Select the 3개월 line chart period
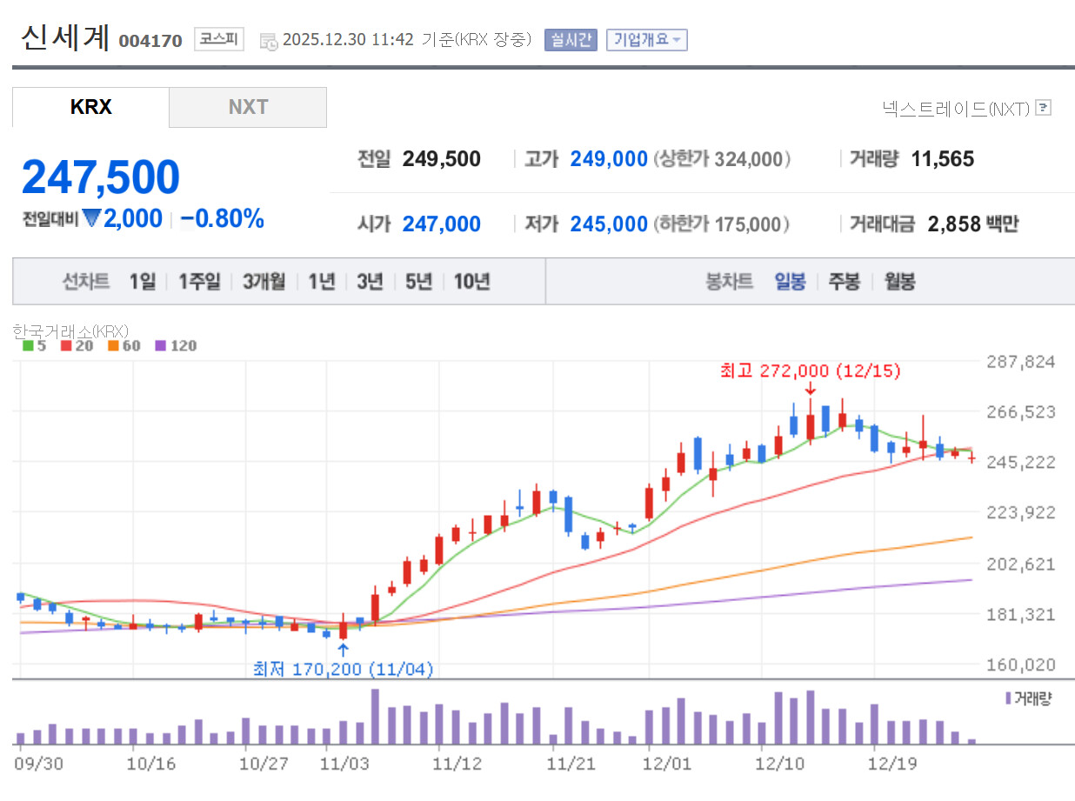The height and width of the screenshot is (801, 1075). [264, 282]
